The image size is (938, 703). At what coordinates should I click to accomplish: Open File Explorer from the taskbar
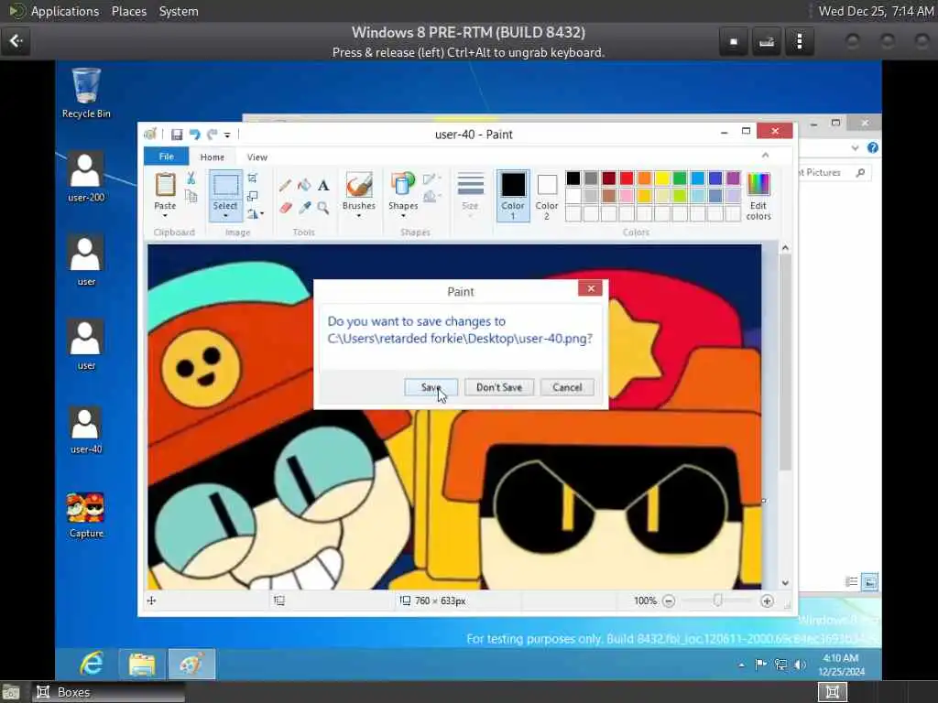click(x=142, y=664)
